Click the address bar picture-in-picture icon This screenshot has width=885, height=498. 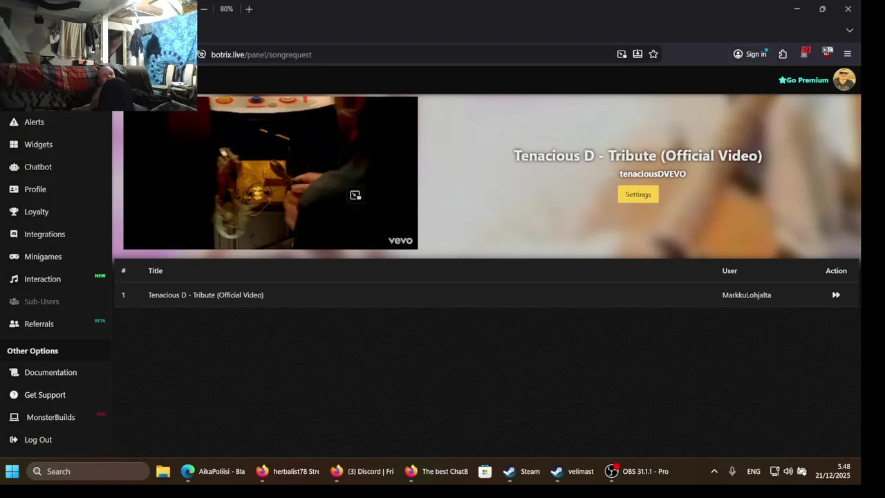click(622, 54)
